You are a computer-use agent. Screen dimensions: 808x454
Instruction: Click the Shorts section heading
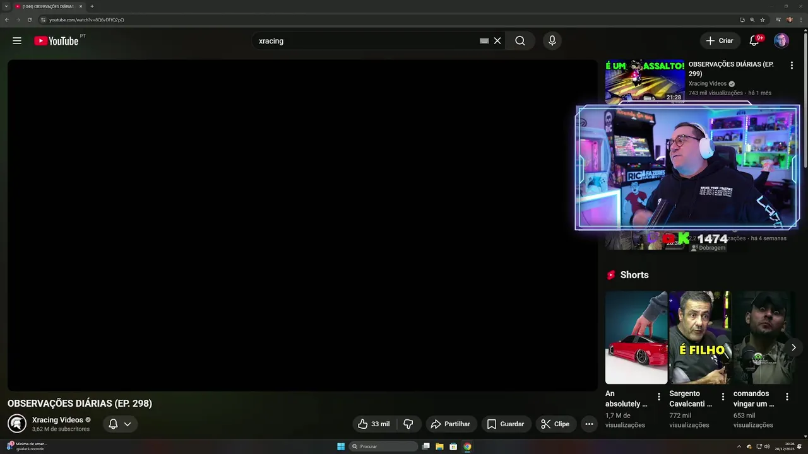[634, 275]
